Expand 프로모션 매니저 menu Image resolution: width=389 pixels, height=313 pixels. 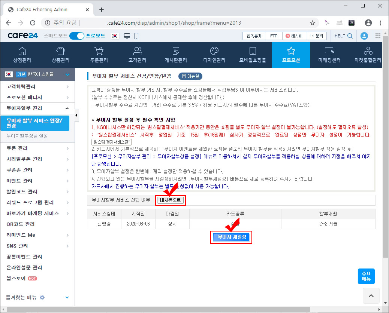37,98
